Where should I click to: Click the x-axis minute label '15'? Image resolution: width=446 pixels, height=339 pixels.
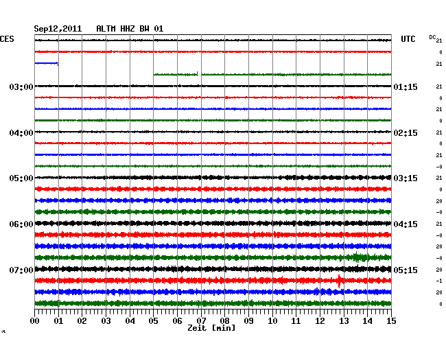(x=391, y=320)
